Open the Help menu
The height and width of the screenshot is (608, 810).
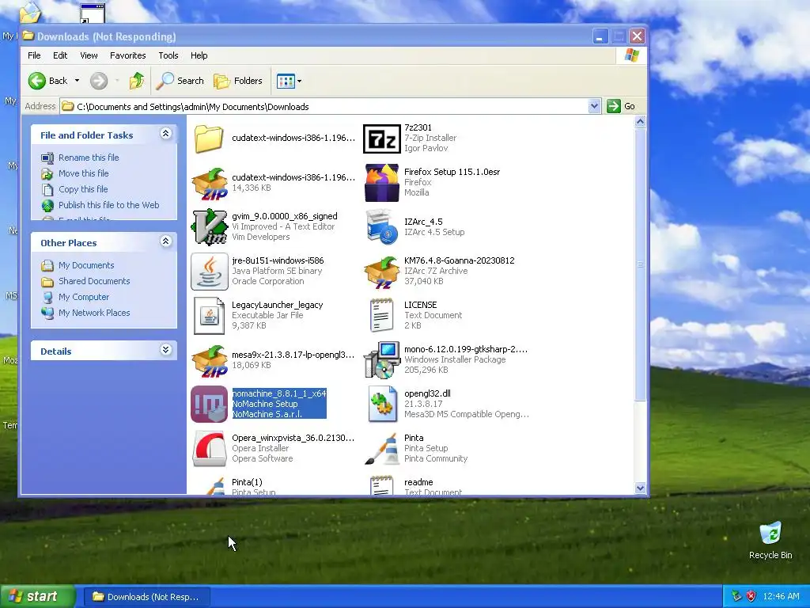[x=199, y=55]
